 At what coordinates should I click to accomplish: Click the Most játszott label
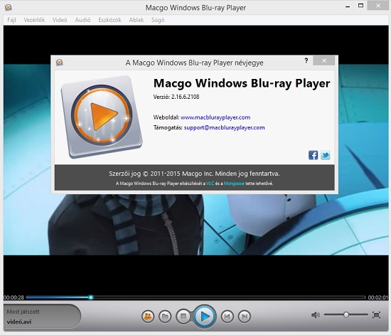pos(23,312)
